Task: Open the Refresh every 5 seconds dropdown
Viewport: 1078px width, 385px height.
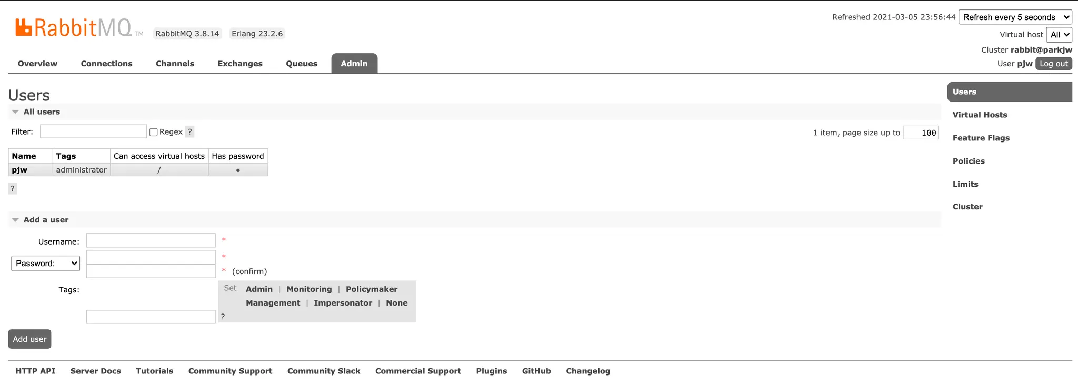Action: tap(1015, 17)
